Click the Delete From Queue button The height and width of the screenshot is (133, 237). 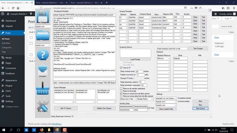(x=104, y=108)
